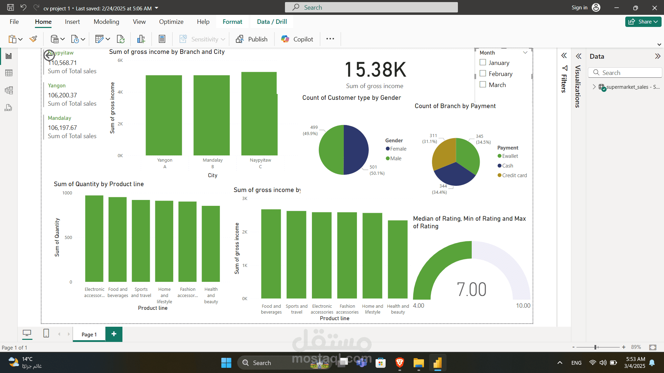
Task: Click the Copilot button
Action: point(297,39)
